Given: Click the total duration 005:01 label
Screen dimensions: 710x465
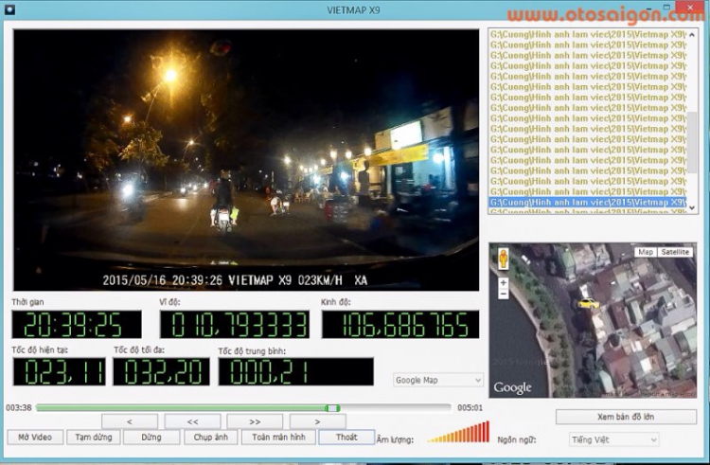Looking at the screenshot, I should point(470,408).
